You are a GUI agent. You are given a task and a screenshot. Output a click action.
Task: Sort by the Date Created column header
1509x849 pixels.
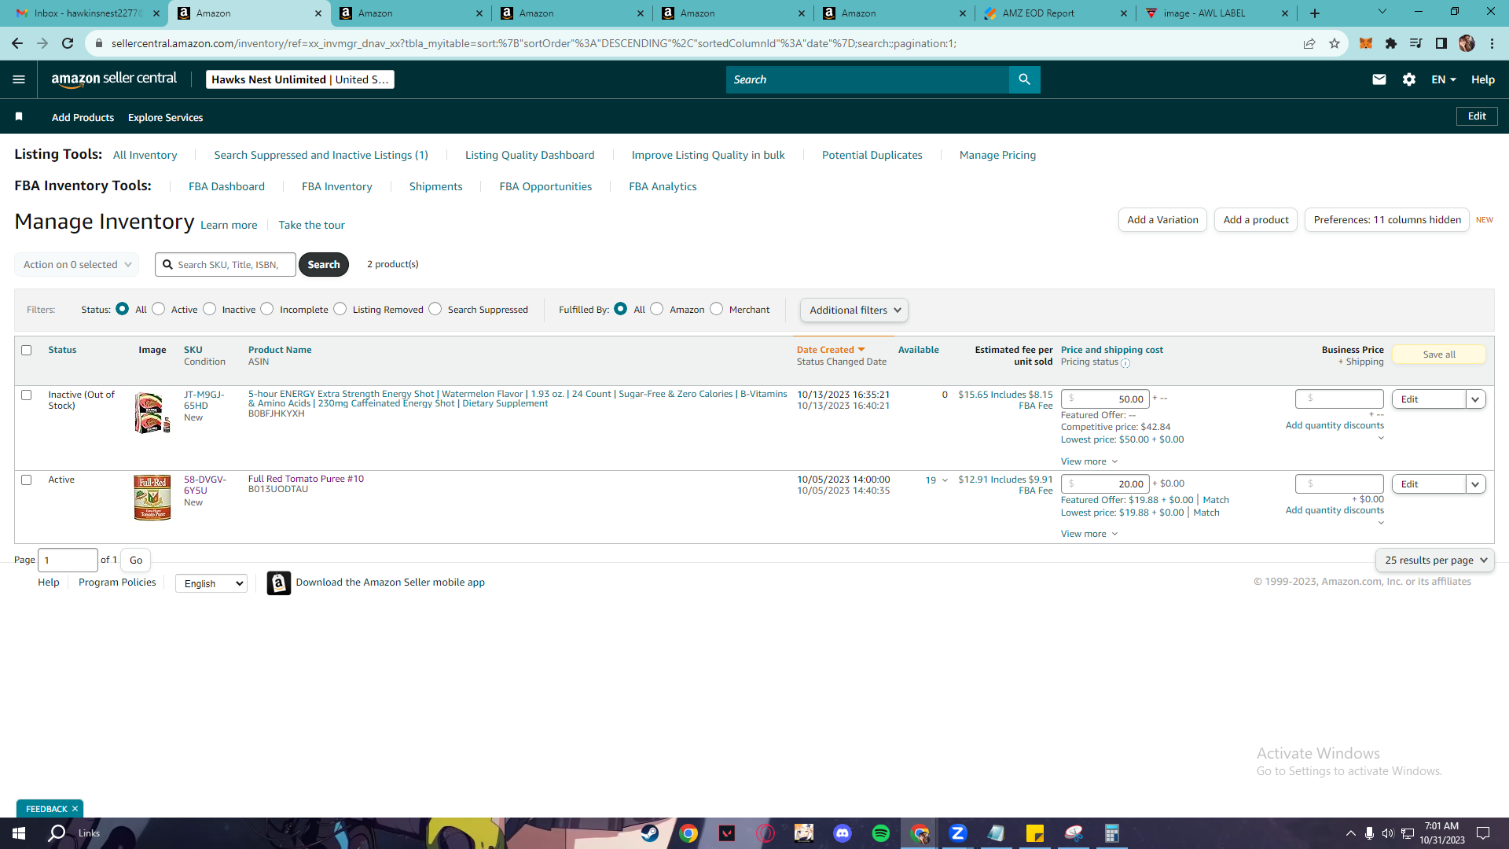click(x=831, y=351)
